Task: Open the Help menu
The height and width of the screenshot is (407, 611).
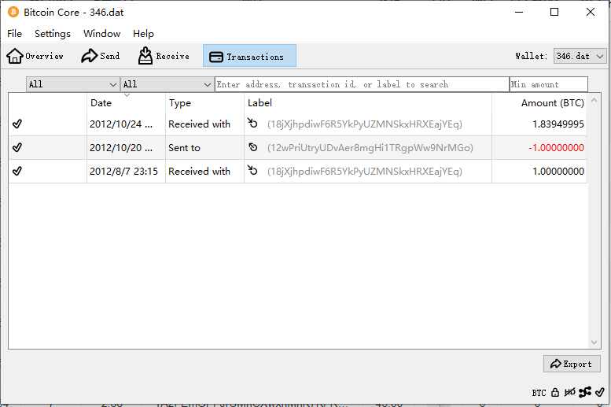Action: (x=143, y=34)
